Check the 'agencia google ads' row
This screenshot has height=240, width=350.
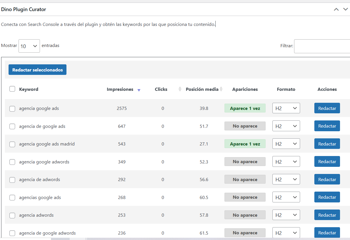click(x=12, y=108)
